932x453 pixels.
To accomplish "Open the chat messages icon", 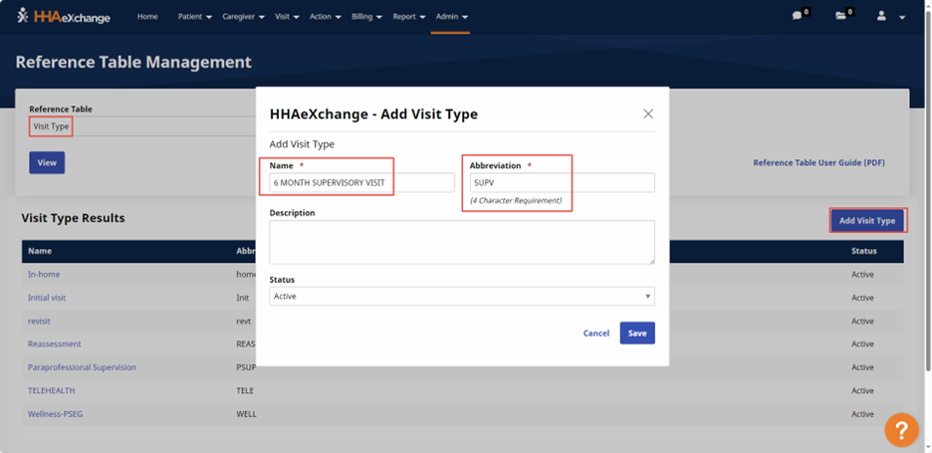I will click(x=797, y=16).
